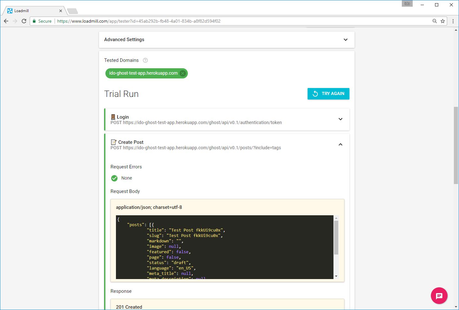This screenshot has height=310, width=459.
Task: Open the zoom magnifier in address bar
Action: click(435, 21)
